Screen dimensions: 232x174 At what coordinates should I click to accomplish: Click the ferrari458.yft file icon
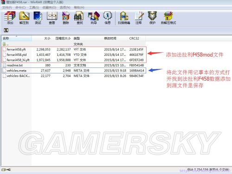coord(5,49)
